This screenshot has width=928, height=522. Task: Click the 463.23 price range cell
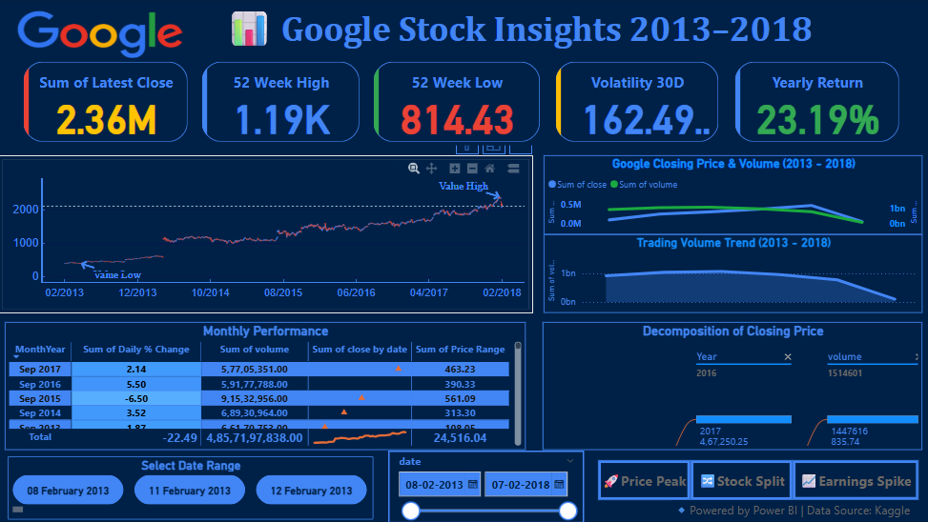click(460, 369)
